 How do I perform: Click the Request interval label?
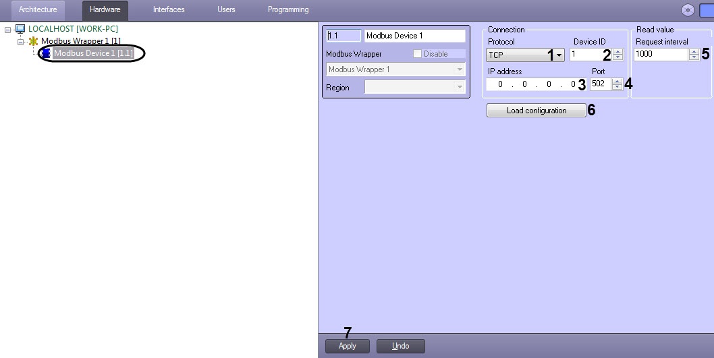662,42
